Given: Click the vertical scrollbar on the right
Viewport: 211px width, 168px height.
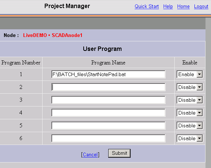Looking at the screenshot, I should pos(208,93).
